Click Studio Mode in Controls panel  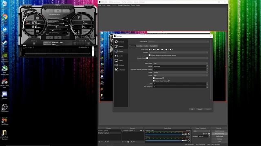coord(219,136)
